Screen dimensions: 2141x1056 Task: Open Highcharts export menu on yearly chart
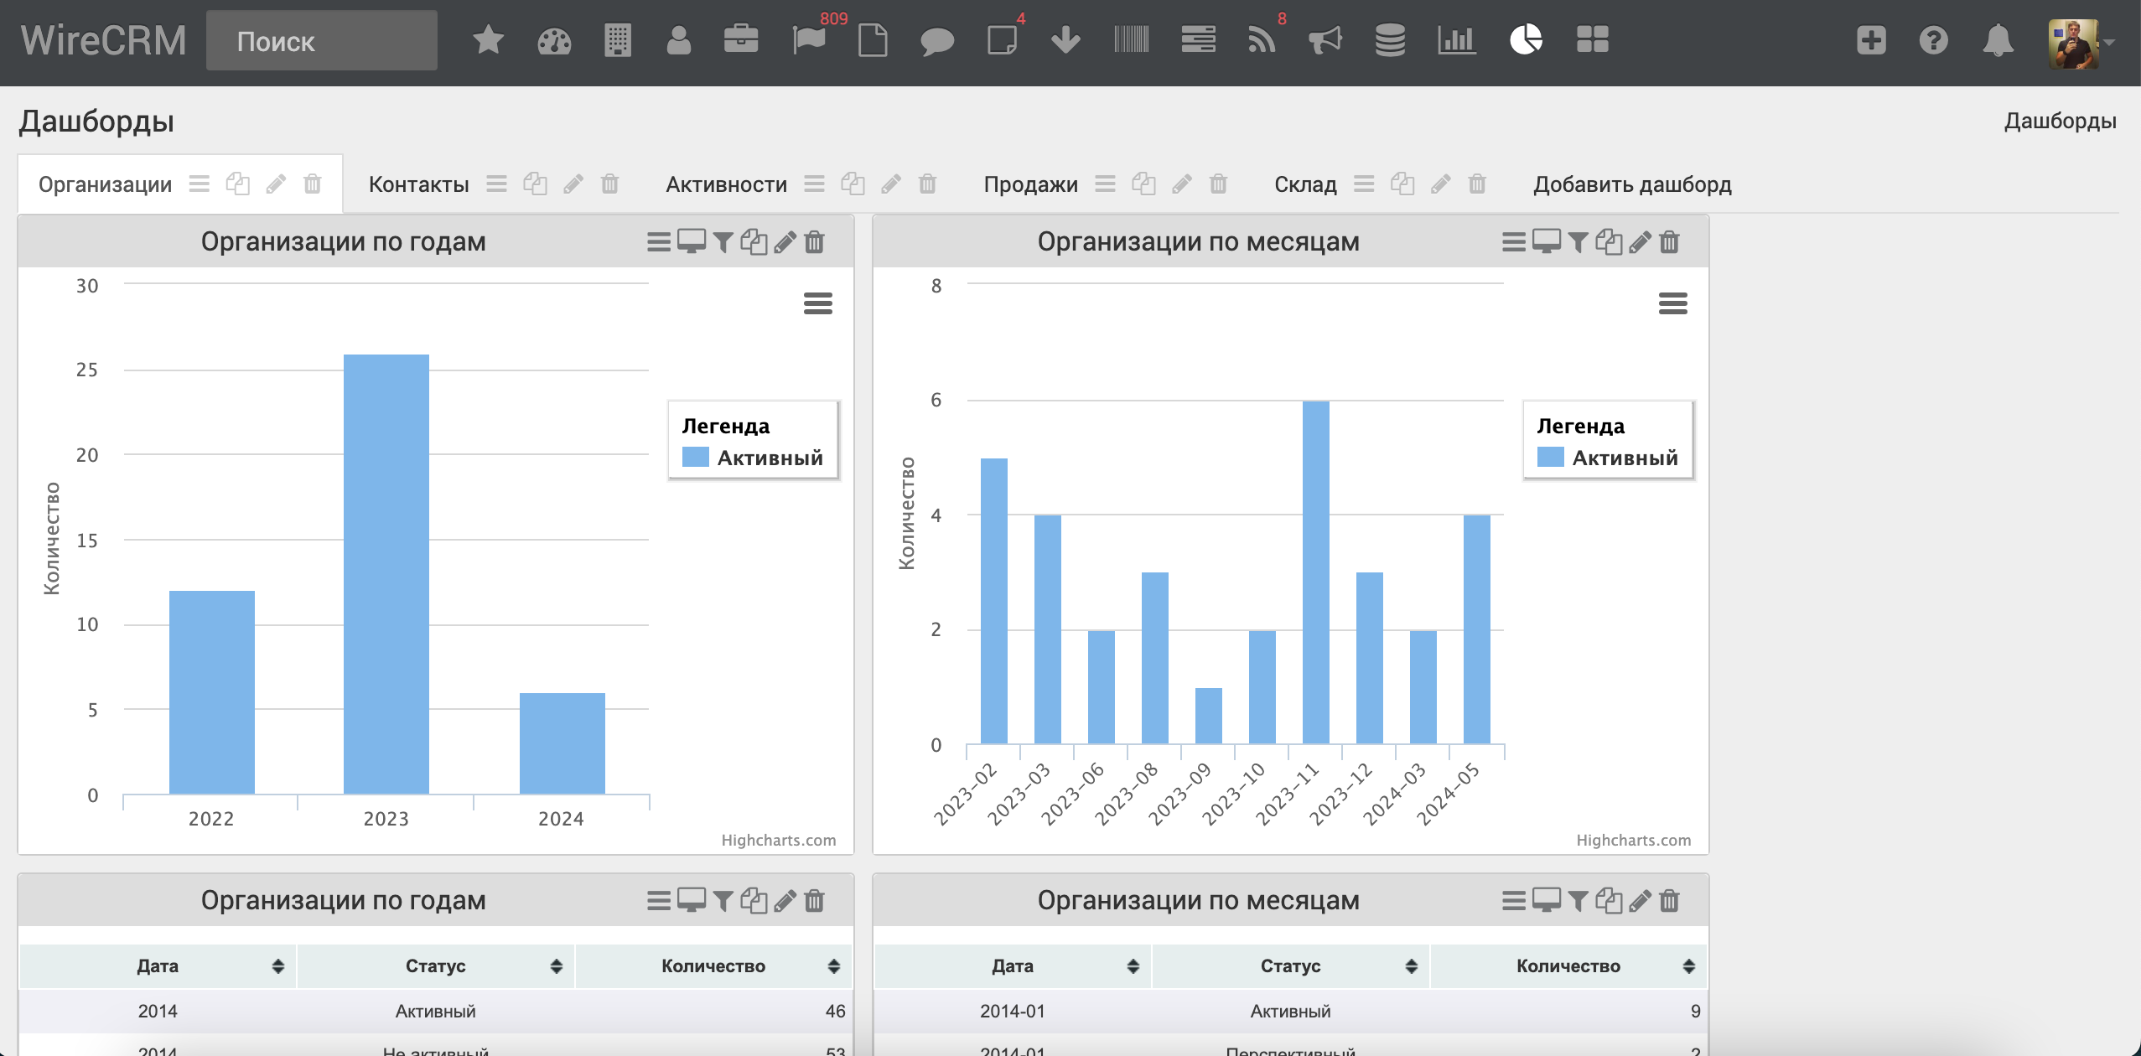(x=817, y=303)
